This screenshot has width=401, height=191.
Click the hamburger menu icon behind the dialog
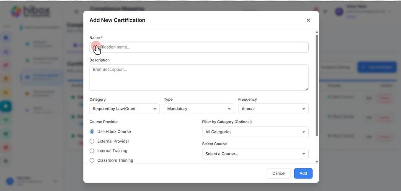point(76,11)
